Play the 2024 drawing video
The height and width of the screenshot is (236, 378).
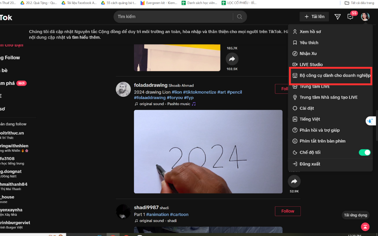[208, 151]
